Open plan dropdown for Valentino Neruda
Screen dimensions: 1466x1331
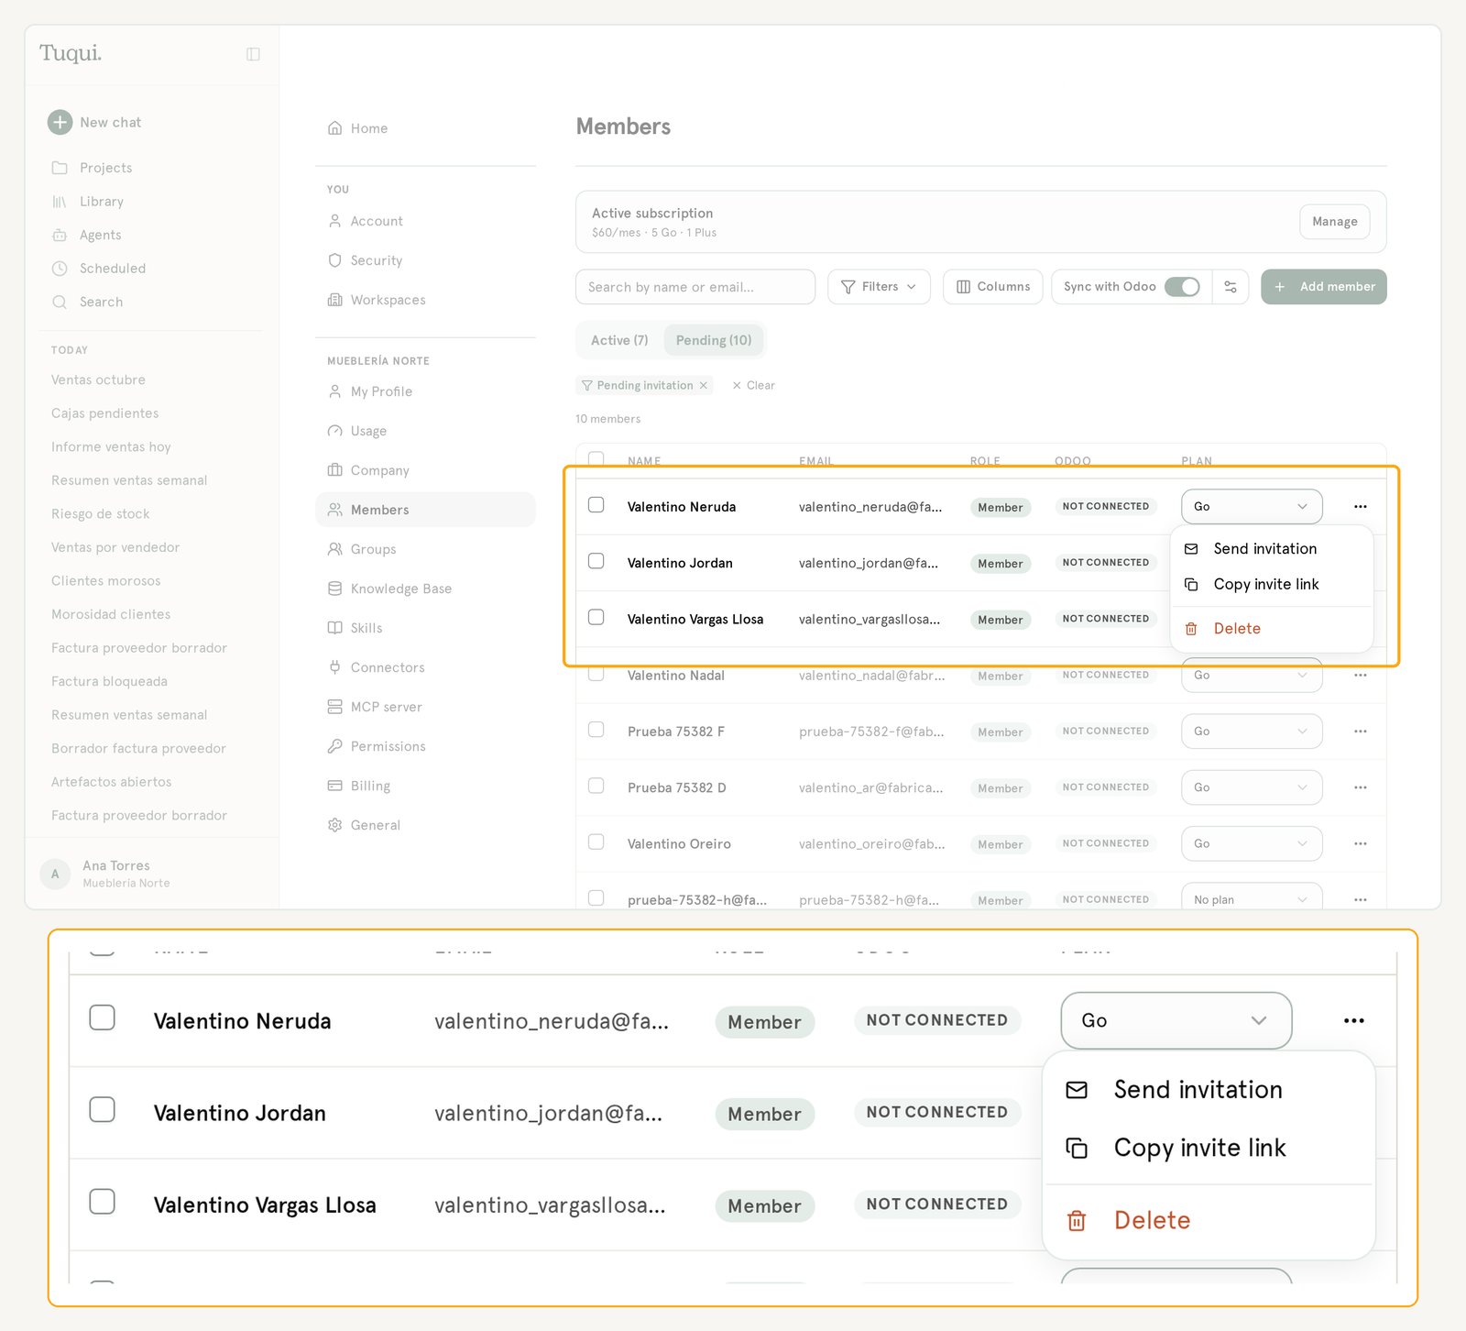tap(1252, 507)
